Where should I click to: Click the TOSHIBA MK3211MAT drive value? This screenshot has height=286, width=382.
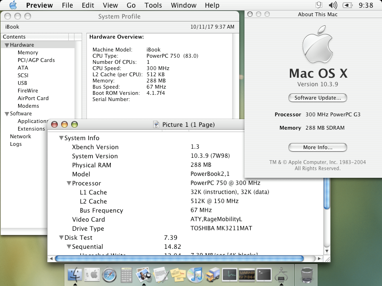point(221,228)
